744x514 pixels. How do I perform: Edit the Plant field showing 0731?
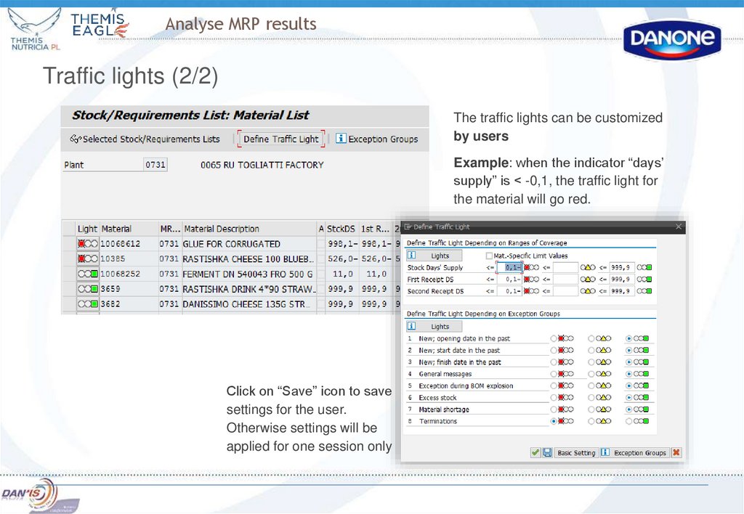[156, 165]
